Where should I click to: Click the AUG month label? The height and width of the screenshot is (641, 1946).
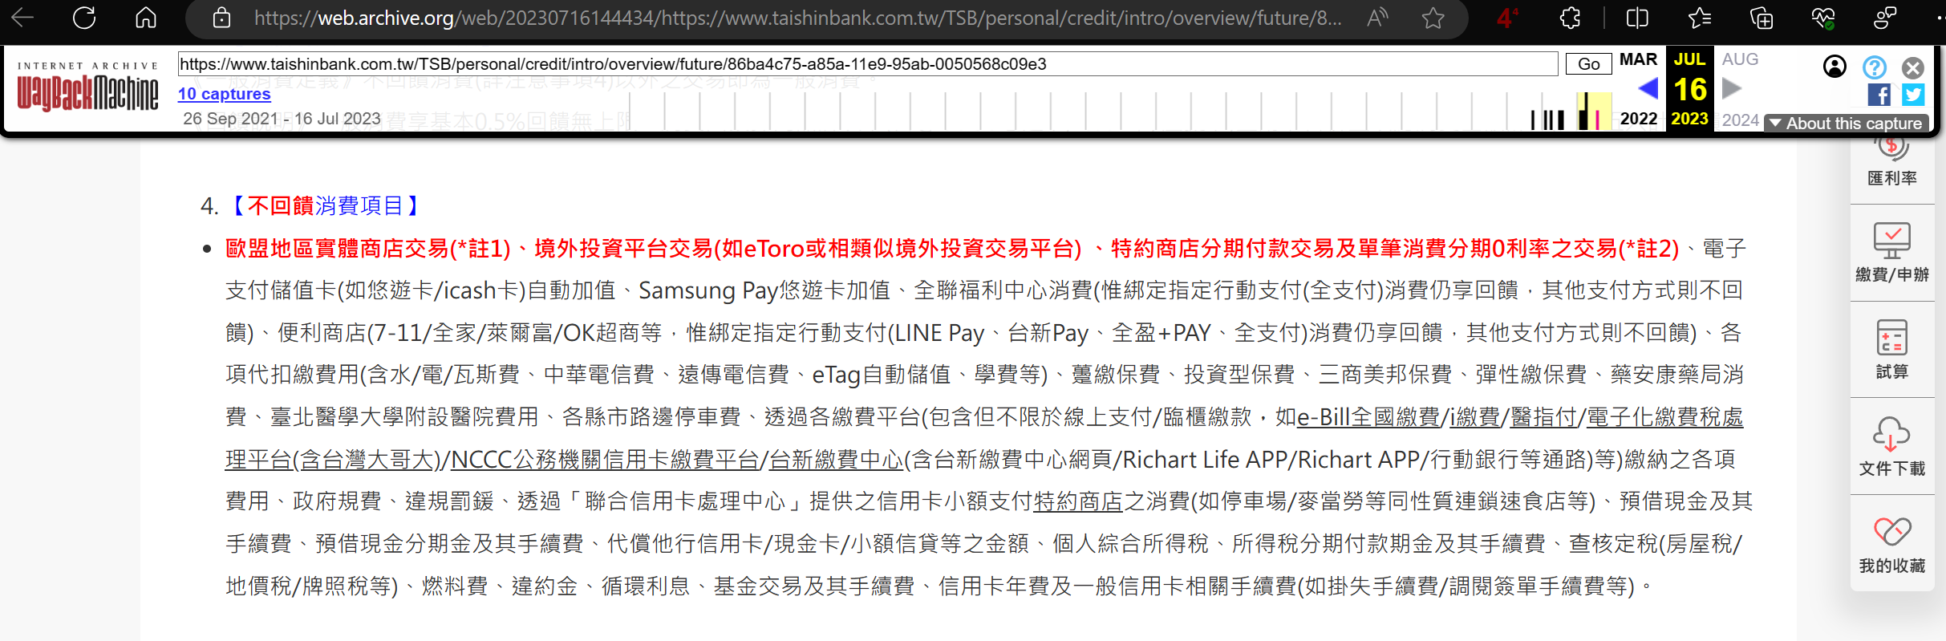1740,59
